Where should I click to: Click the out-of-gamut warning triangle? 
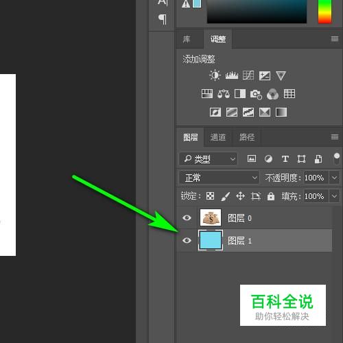point(186,3)
